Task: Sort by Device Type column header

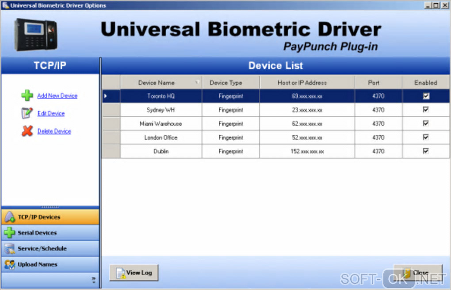Action: pyautogui.click(x=231, y=83)
